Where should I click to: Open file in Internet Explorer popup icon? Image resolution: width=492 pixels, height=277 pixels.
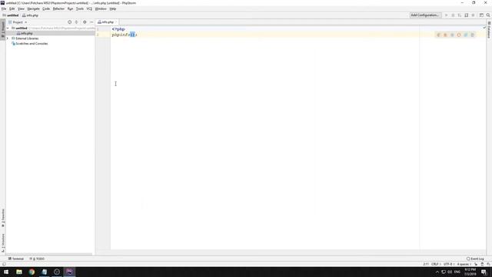point(466,35)
